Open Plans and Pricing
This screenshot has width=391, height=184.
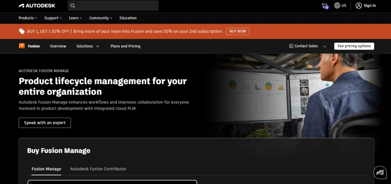(x=125, y=46)
